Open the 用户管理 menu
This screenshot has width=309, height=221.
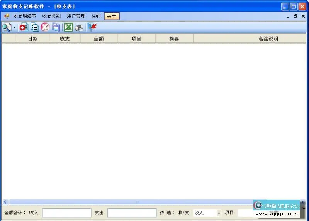[x=76, y=16]
